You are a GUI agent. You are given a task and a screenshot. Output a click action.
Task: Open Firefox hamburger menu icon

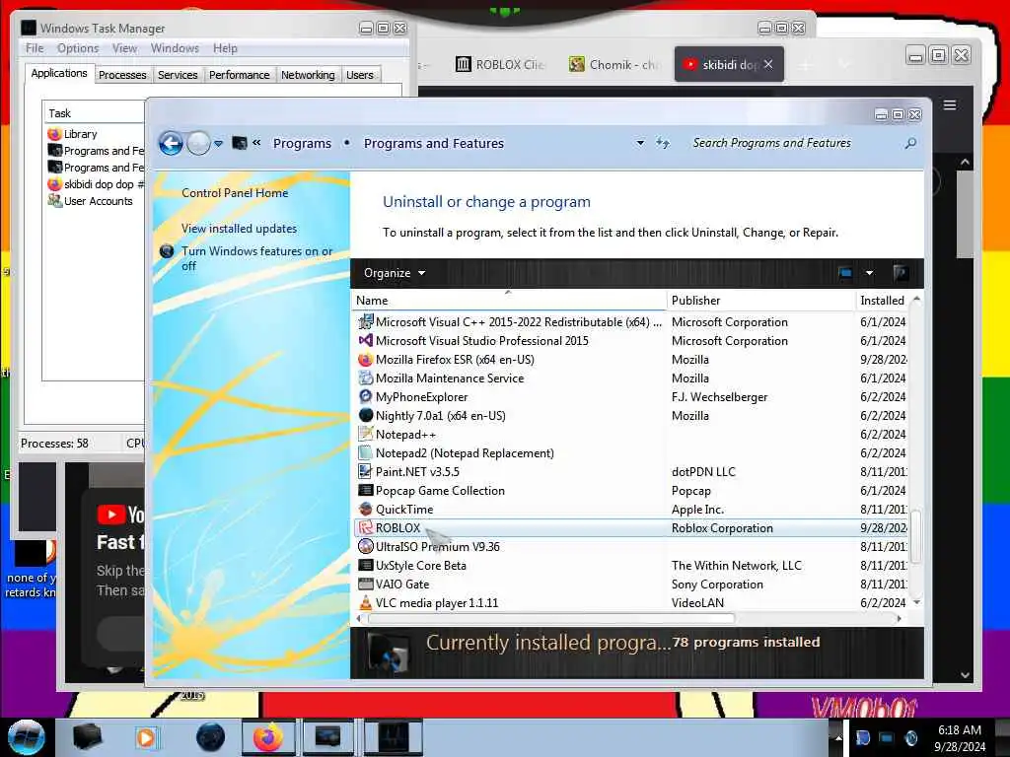coord(950,104)
